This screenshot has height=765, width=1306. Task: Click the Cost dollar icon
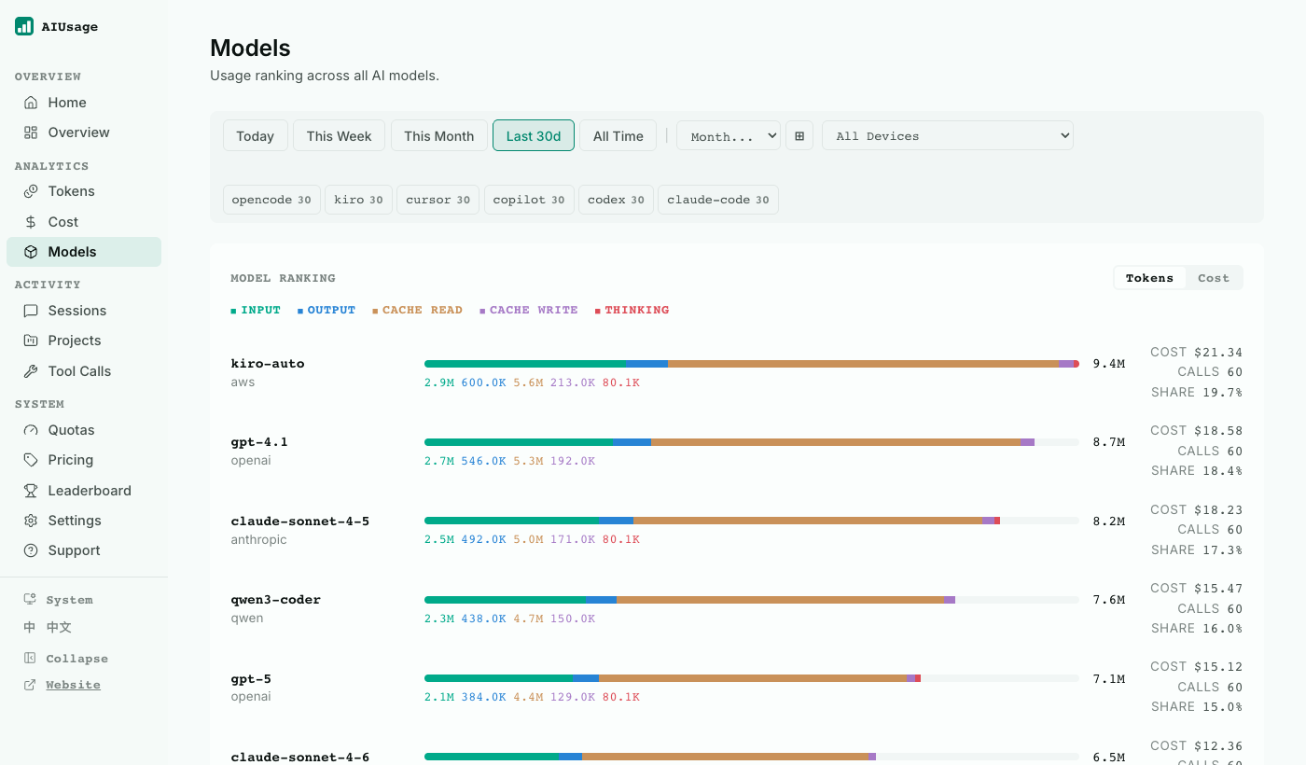[31, 222]
